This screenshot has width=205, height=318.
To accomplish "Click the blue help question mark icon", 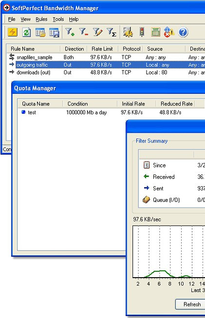I will coord(183,32).
